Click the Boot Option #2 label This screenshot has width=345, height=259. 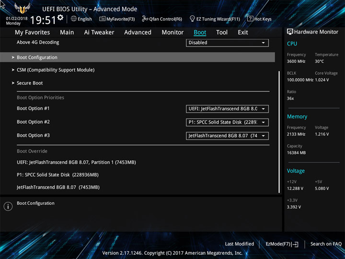33,122
